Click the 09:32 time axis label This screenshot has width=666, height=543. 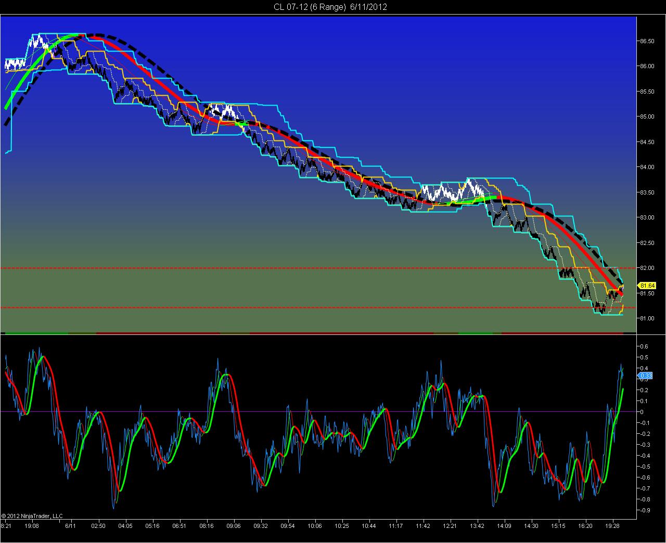click(x=261, y=526)
